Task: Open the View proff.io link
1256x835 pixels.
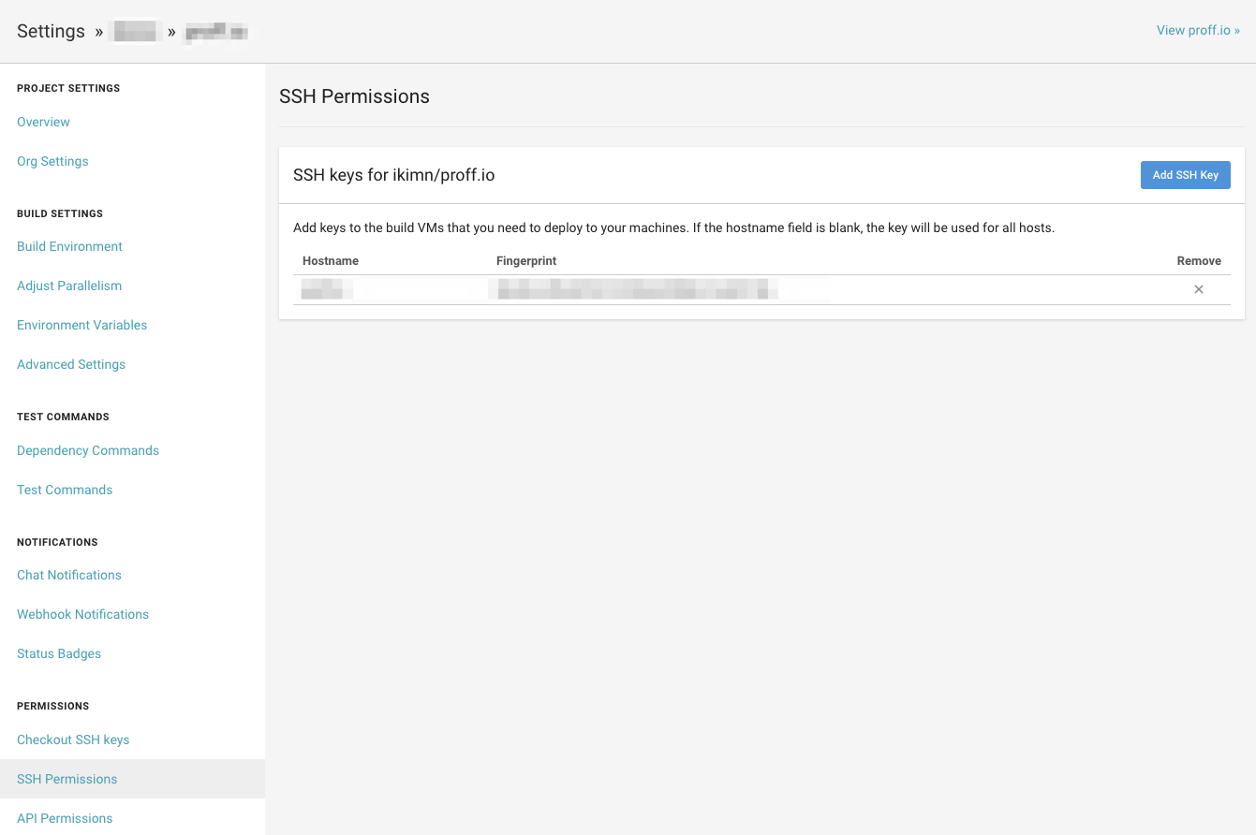Action: pyautogui.click(x=1197, y=29)
